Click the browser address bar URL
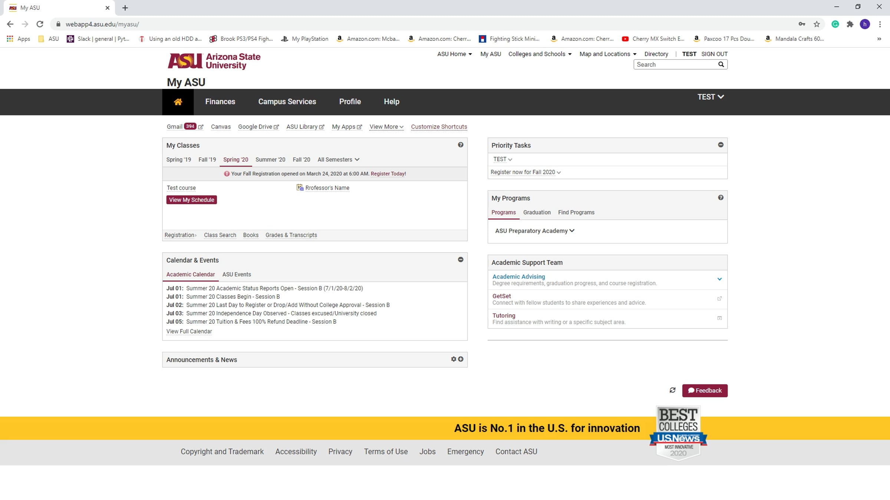Image resolution: width=890 pixels, height=500 pixels. [102, 24]
